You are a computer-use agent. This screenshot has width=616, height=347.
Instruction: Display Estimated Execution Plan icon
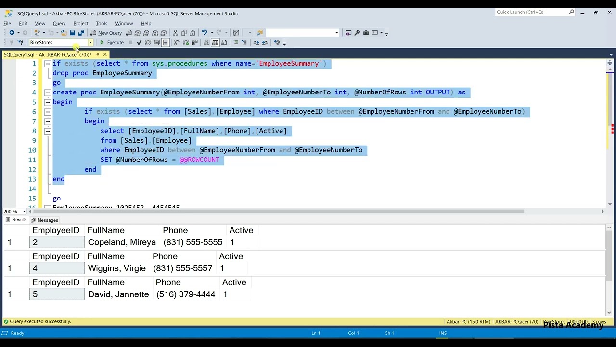148,42
